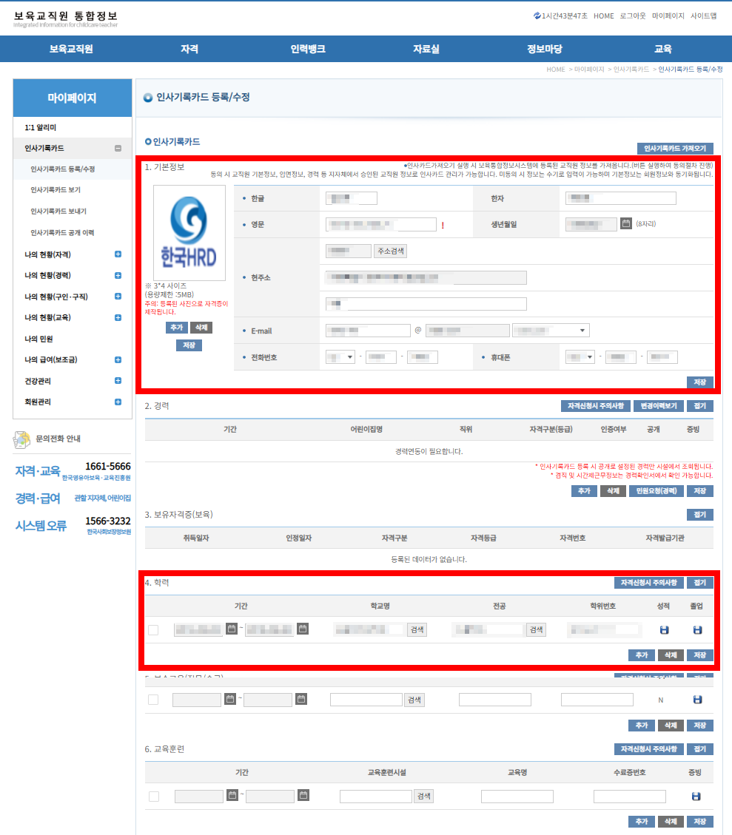
Task: Open start date calendar in 학력 row
Action: pos(231,629)
